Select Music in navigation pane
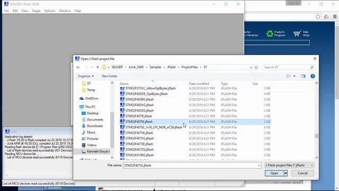Screen dimensions: 339x191 point(91,132)
